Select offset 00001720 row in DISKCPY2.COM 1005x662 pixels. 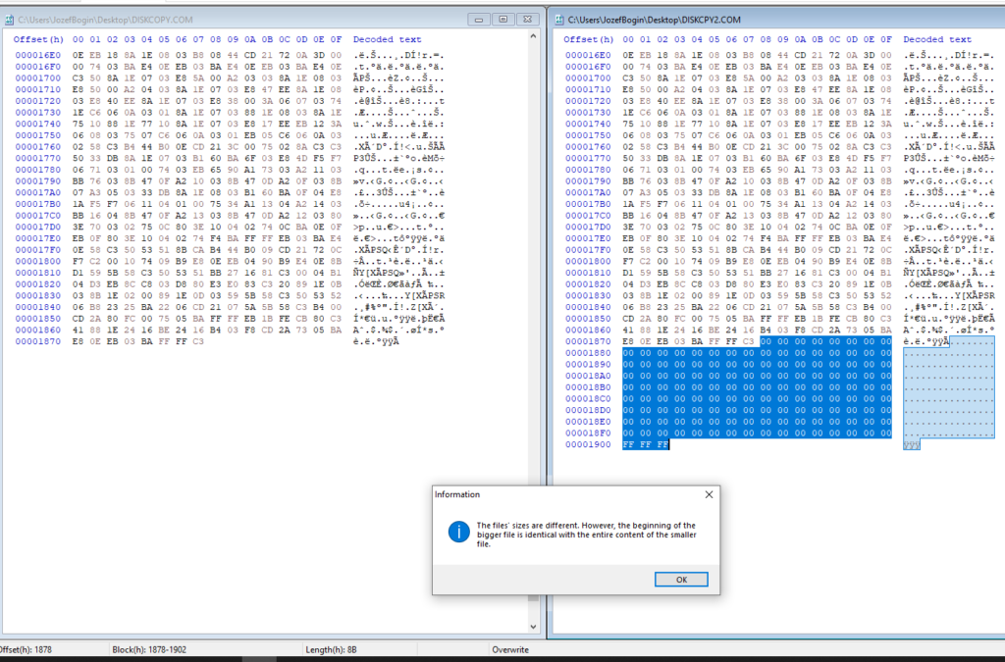tap(780, 101)
